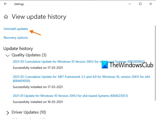Click the Update history section heading
Image resolution: width=156 pixels, height=119 pixels.
[x=18, y=49]
